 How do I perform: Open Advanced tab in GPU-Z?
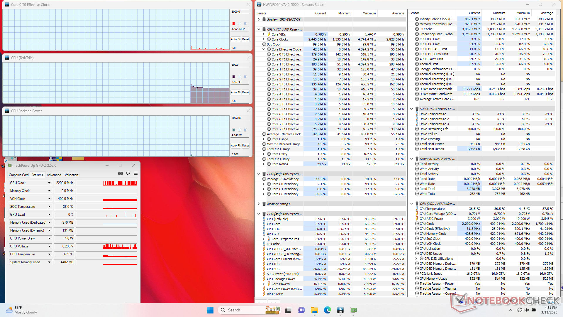click(x=54, y=175)
